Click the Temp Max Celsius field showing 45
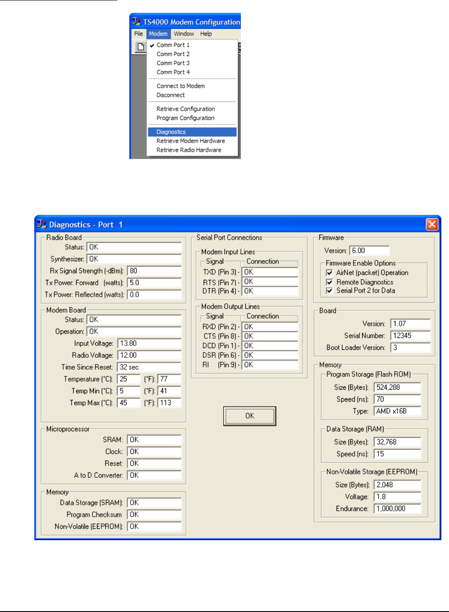The image size is (449, 612). (129, 403)
